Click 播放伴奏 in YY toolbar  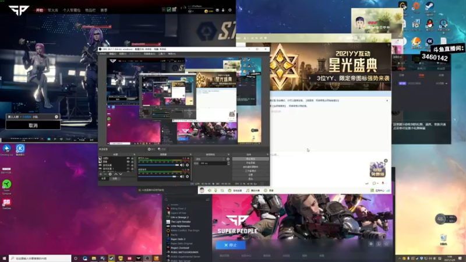point(253,190)
